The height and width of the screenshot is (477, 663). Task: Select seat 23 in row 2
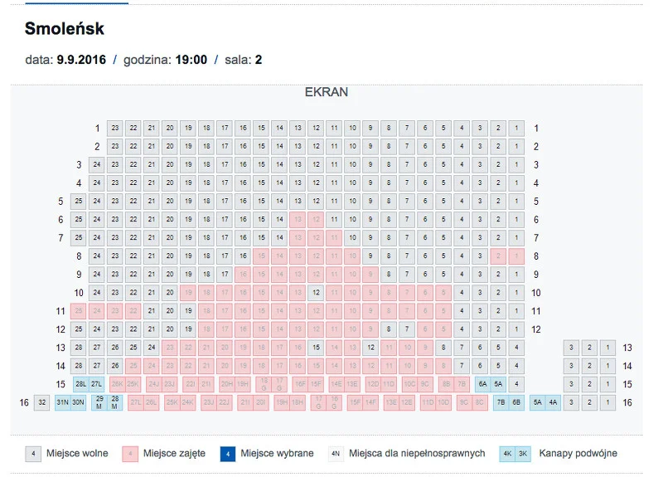pos(115,147)
